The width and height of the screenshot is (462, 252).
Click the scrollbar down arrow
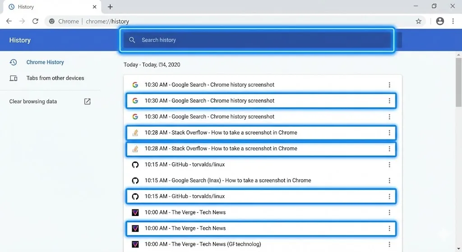tap(458, 249)
